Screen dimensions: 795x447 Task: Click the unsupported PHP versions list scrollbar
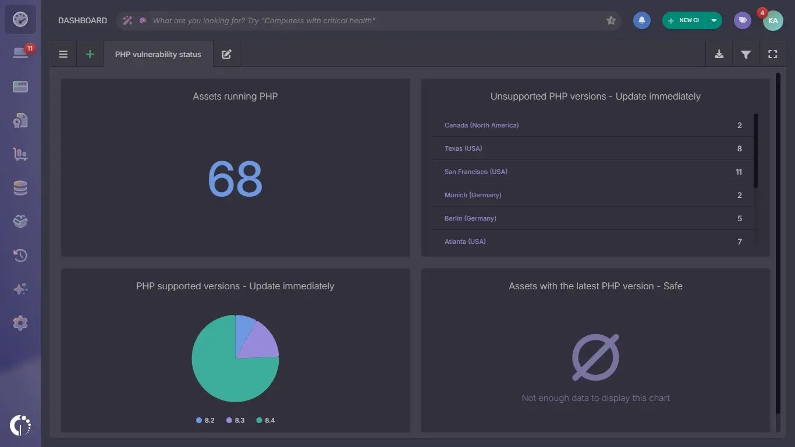pos(756,151)
